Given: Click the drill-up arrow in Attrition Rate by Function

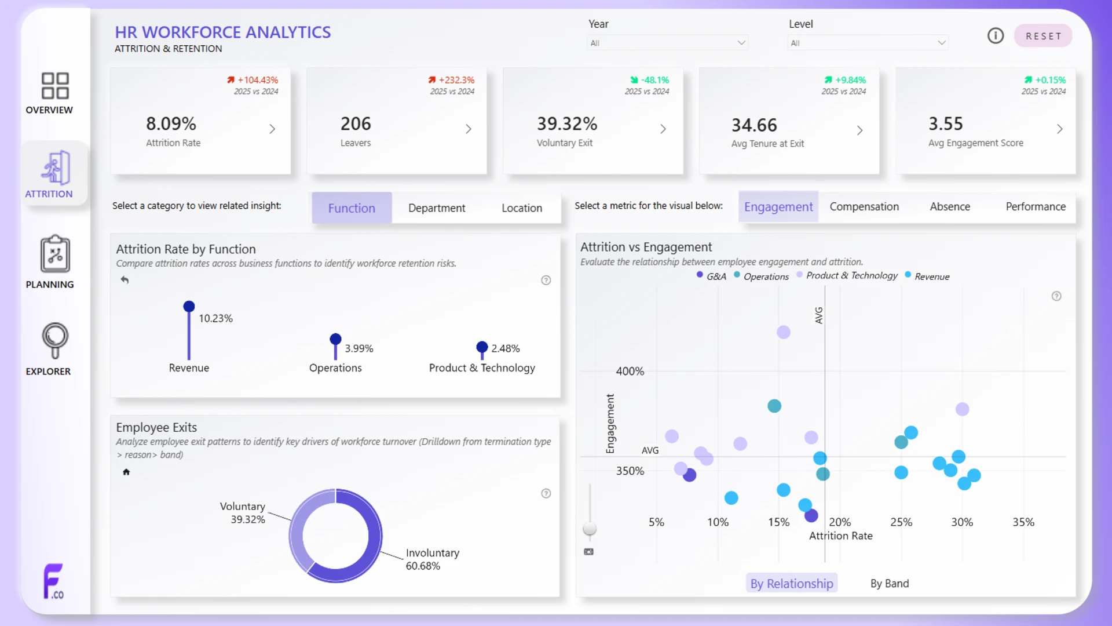Looking at the screenshot, I should pyautogui.click(x=125, y=280).
